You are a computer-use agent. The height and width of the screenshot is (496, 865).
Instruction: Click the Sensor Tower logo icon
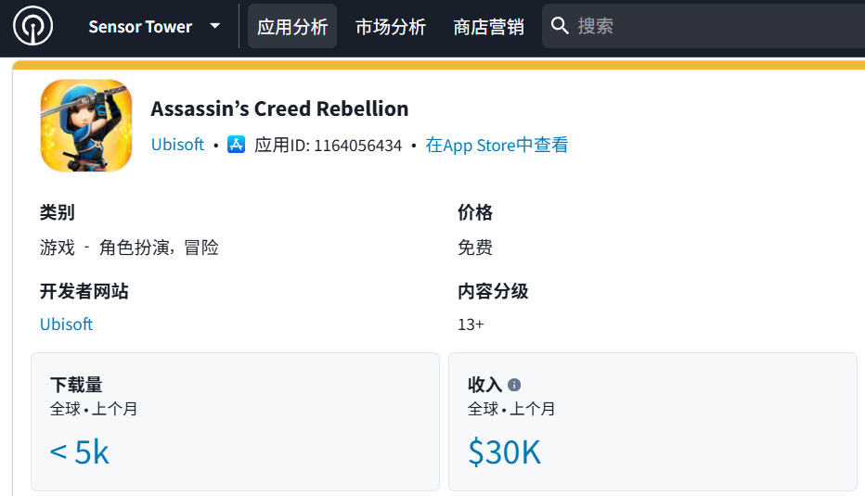tap(32, 26)
